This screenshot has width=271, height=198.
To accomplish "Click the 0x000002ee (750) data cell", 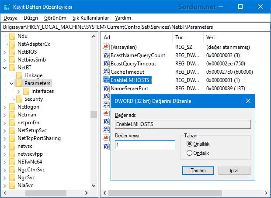I will pyautogui.click(x=226, y=64).
